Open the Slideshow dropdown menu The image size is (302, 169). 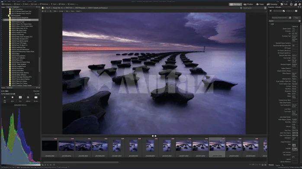pos(45,4)
